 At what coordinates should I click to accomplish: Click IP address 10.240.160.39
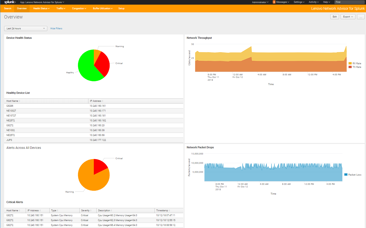click(97, 130)
